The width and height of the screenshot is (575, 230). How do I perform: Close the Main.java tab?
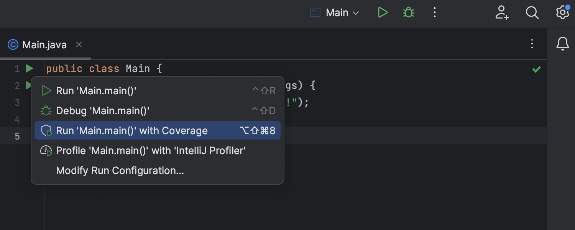tap(79, 44)
